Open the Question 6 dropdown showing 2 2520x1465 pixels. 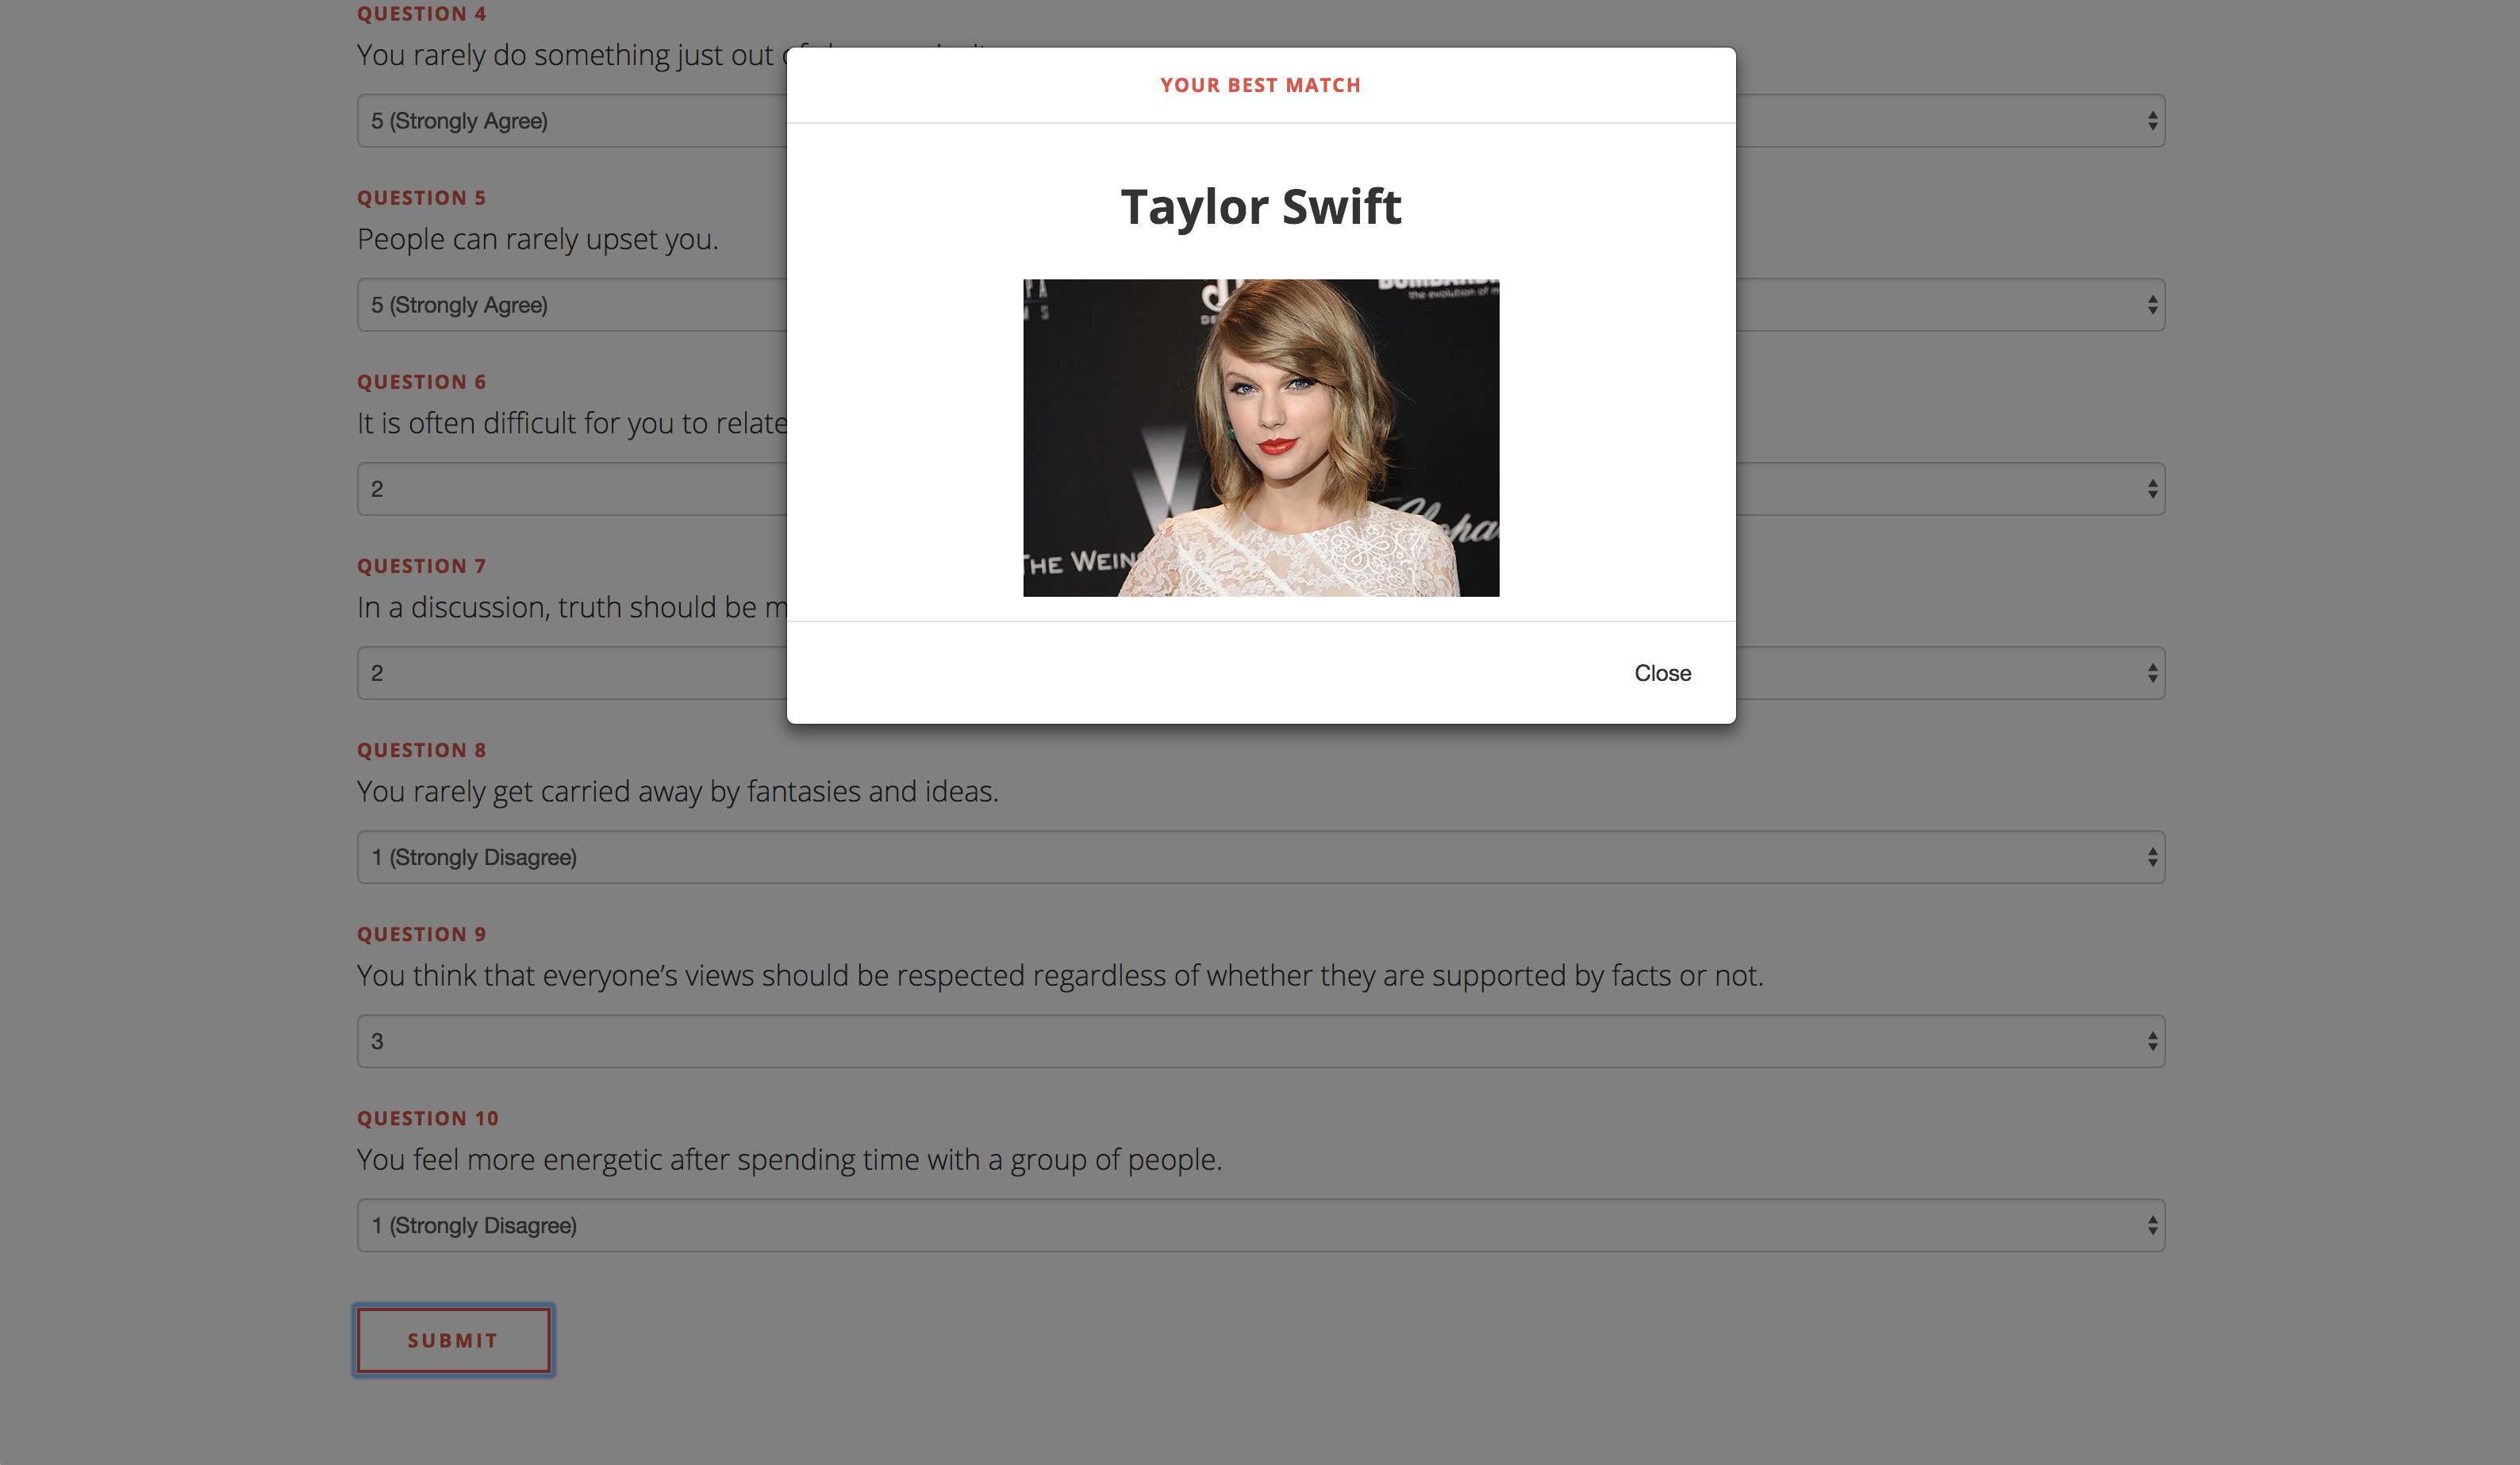(570, 489)
